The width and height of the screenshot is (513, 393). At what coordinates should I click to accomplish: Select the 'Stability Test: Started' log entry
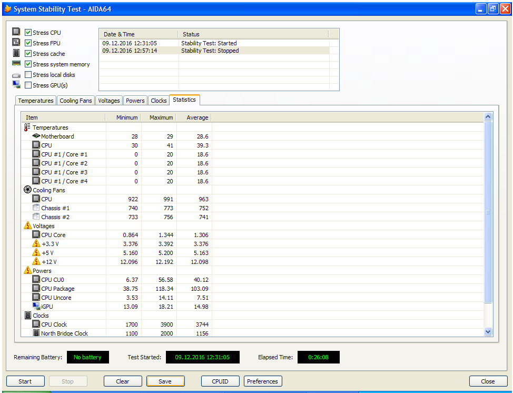coord(214,43)
